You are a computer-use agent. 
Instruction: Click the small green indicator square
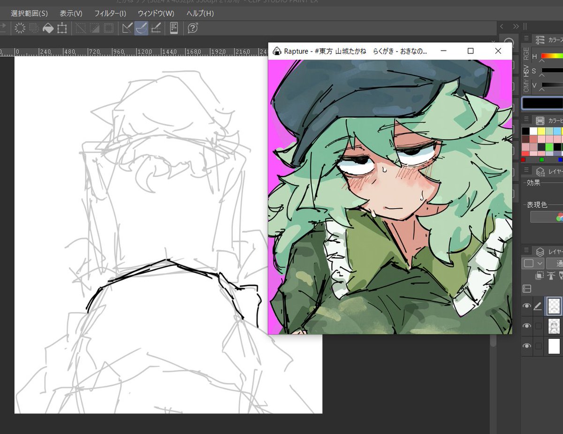pyautogui.click(x=542, y=160)
